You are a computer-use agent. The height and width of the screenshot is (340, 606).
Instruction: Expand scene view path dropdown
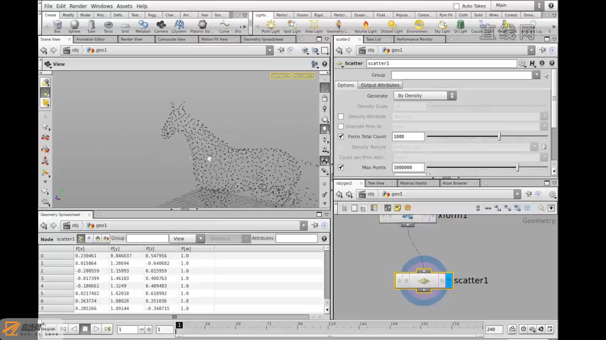pos(269,50)
